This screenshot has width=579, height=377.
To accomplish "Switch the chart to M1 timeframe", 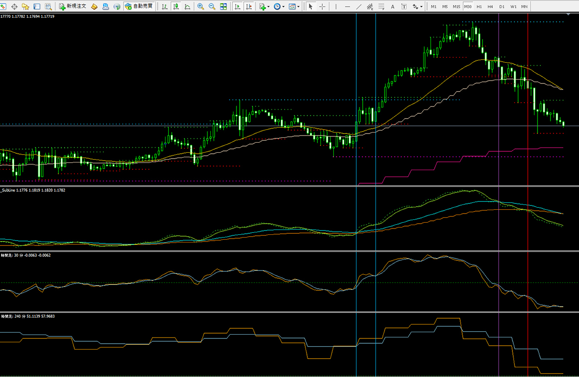I will click(x=434, y=7).
